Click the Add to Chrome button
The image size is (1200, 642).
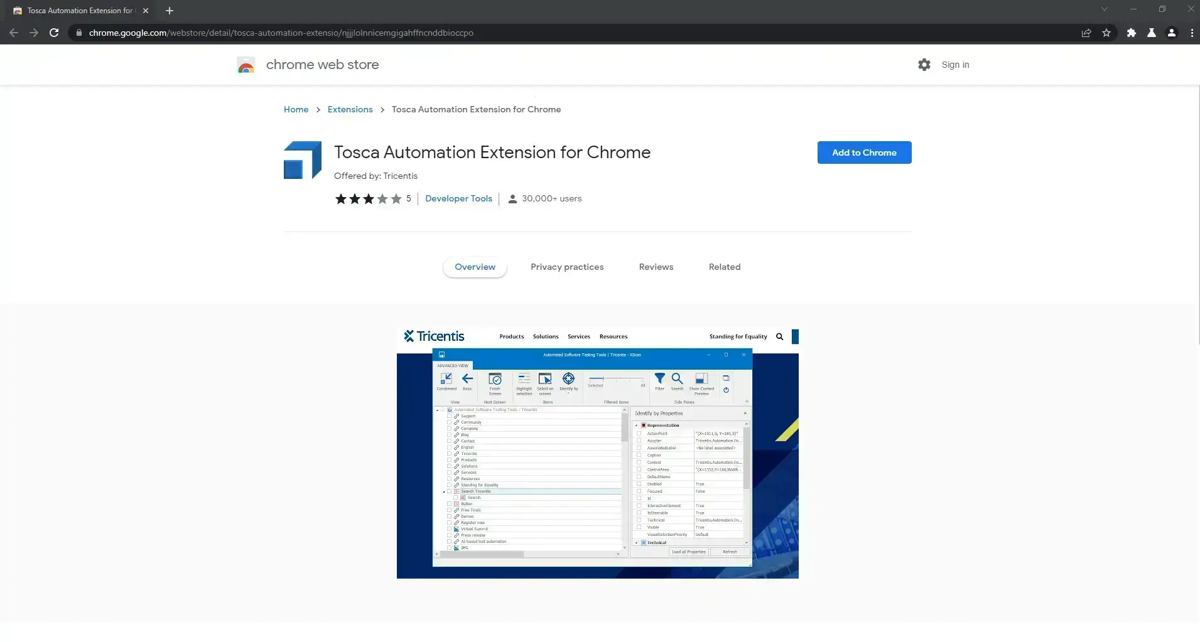pyautogui.click(x=864, y=152)
